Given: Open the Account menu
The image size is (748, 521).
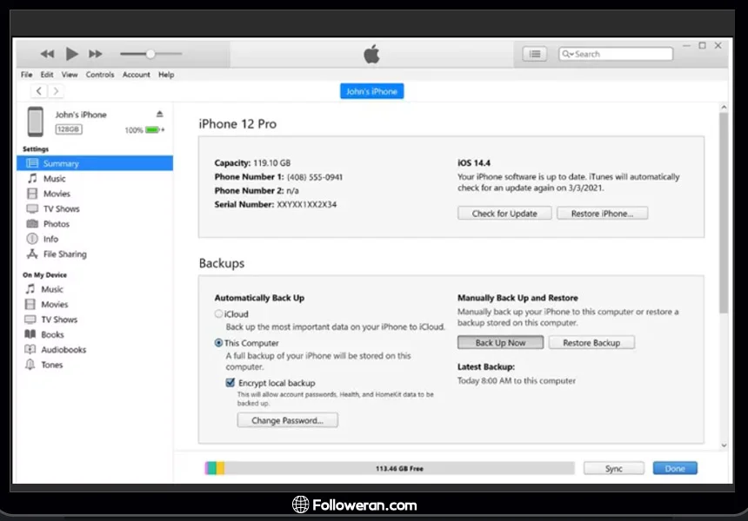Looking at the screenshot, I should coord(136,75).
